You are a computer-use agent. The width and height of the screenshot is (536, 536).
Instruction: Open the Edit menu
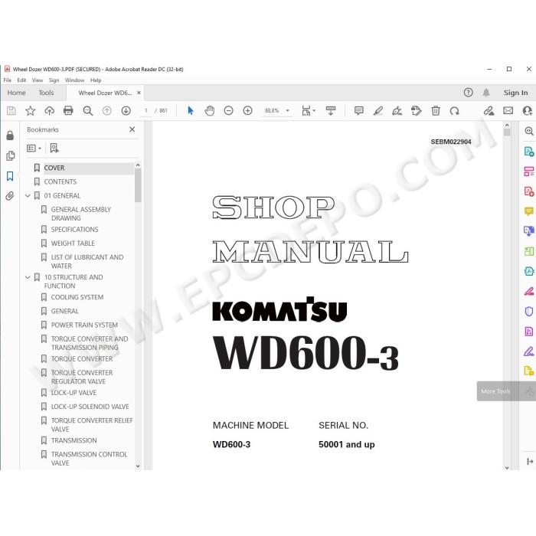[21, 80]
